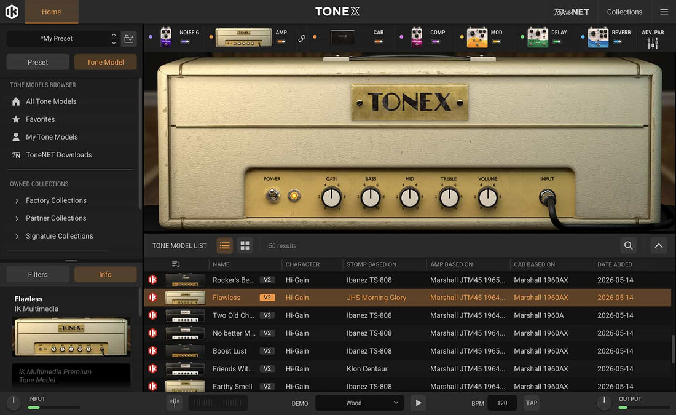Image resolution: width=676 pixels, height=415 pixels.
Task: Click the amp-cab link chain icon
Action: point(302,38)
